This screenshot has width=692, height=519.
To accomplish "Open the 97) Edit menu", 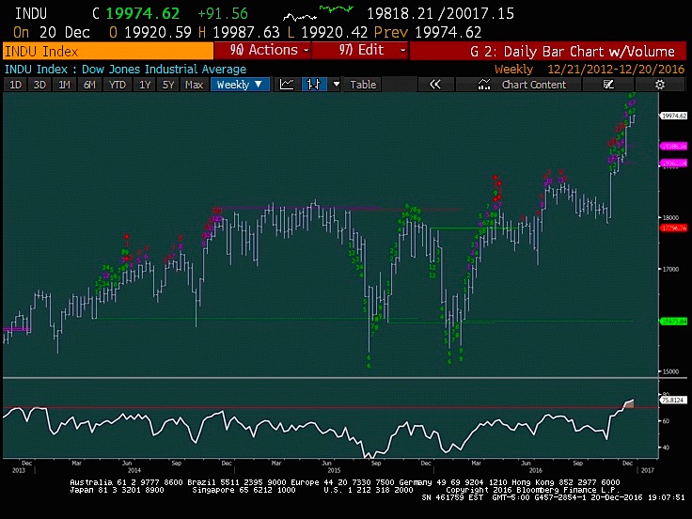I will coord(360,51).
